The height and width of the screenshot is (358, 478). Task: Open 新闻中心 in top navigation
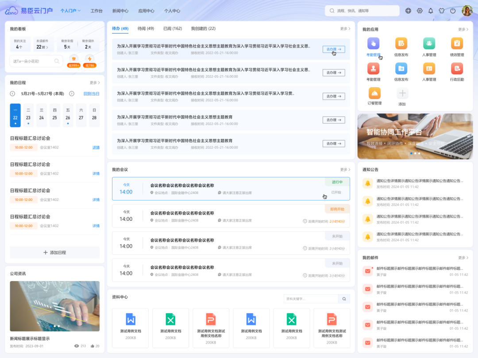pyautogui.click(x=120, y=11)
